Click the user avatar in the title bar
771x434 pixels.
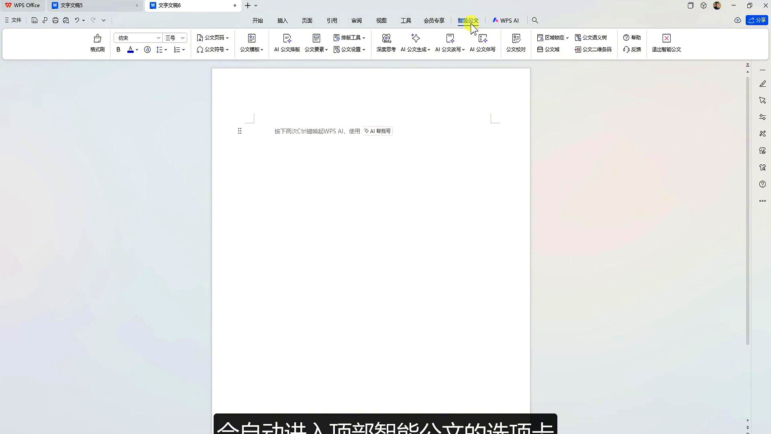pyautogui.click(x=717, y=5)
